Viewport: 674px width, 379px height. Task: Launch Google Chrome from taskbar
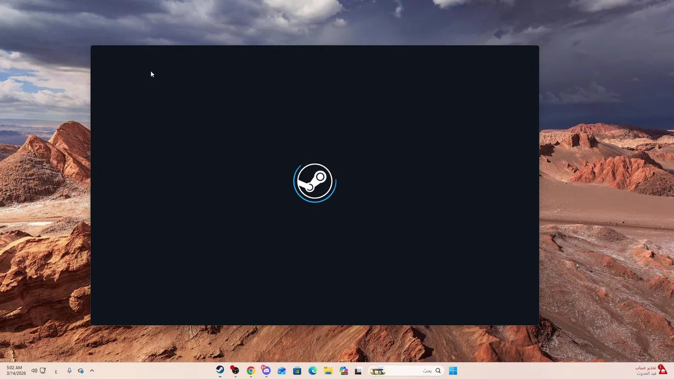pos(251,371)
